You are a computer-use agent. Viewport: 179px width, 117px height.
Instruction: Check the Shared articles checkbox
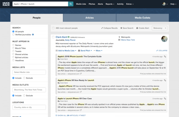[13, 54]
